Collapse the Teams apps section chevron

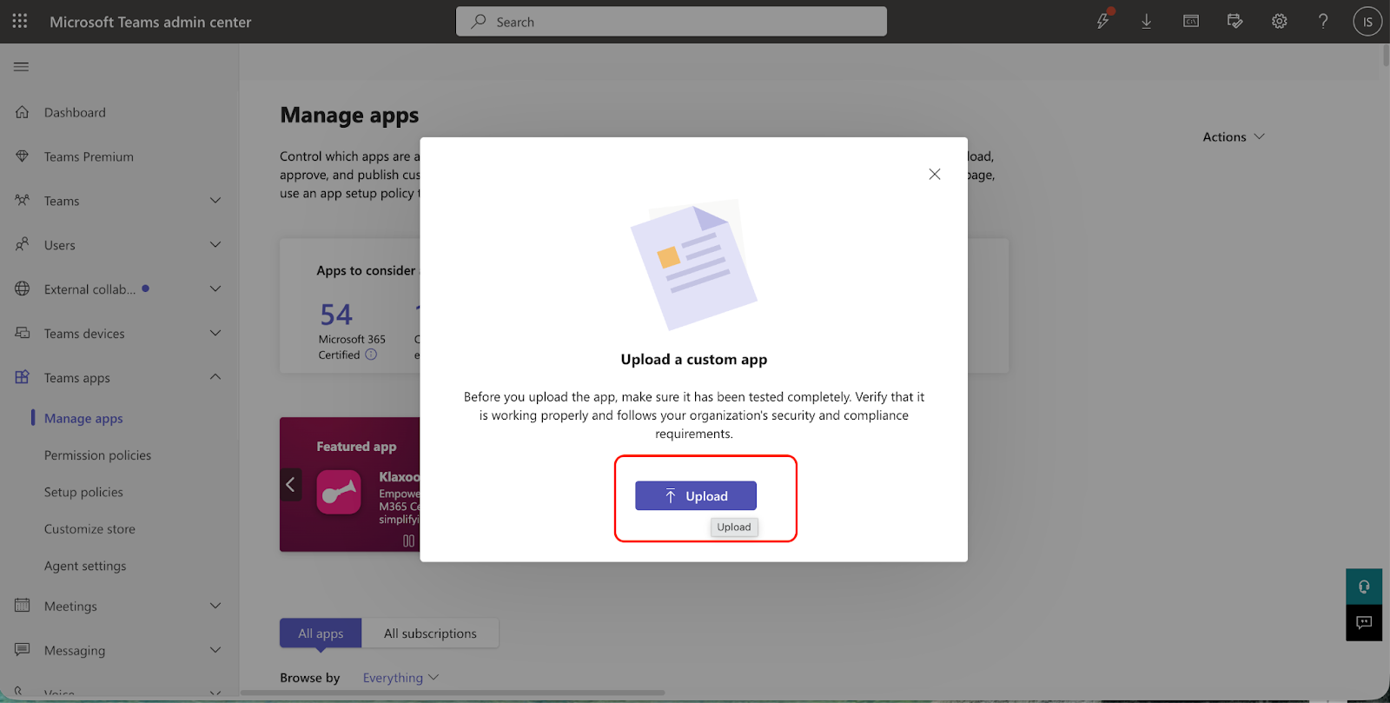pos(215,377)
